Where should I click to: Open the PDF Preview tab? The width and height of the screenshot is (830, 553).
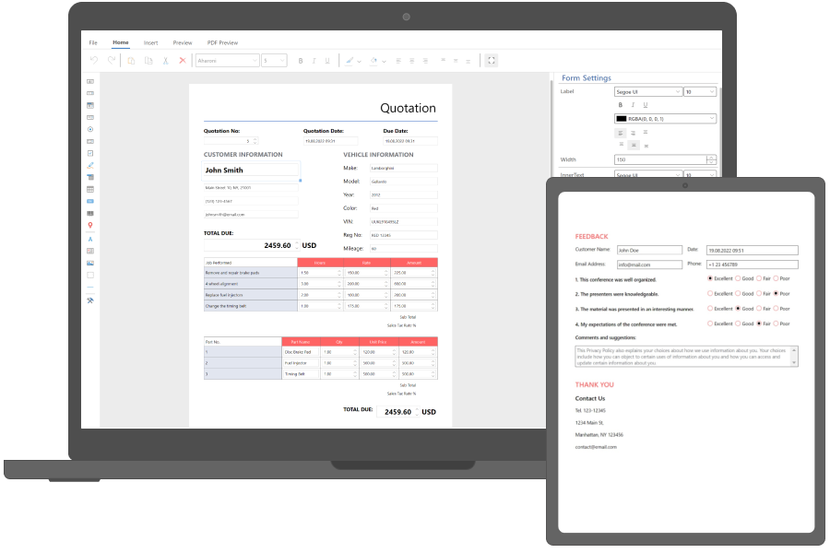(222, 42)
